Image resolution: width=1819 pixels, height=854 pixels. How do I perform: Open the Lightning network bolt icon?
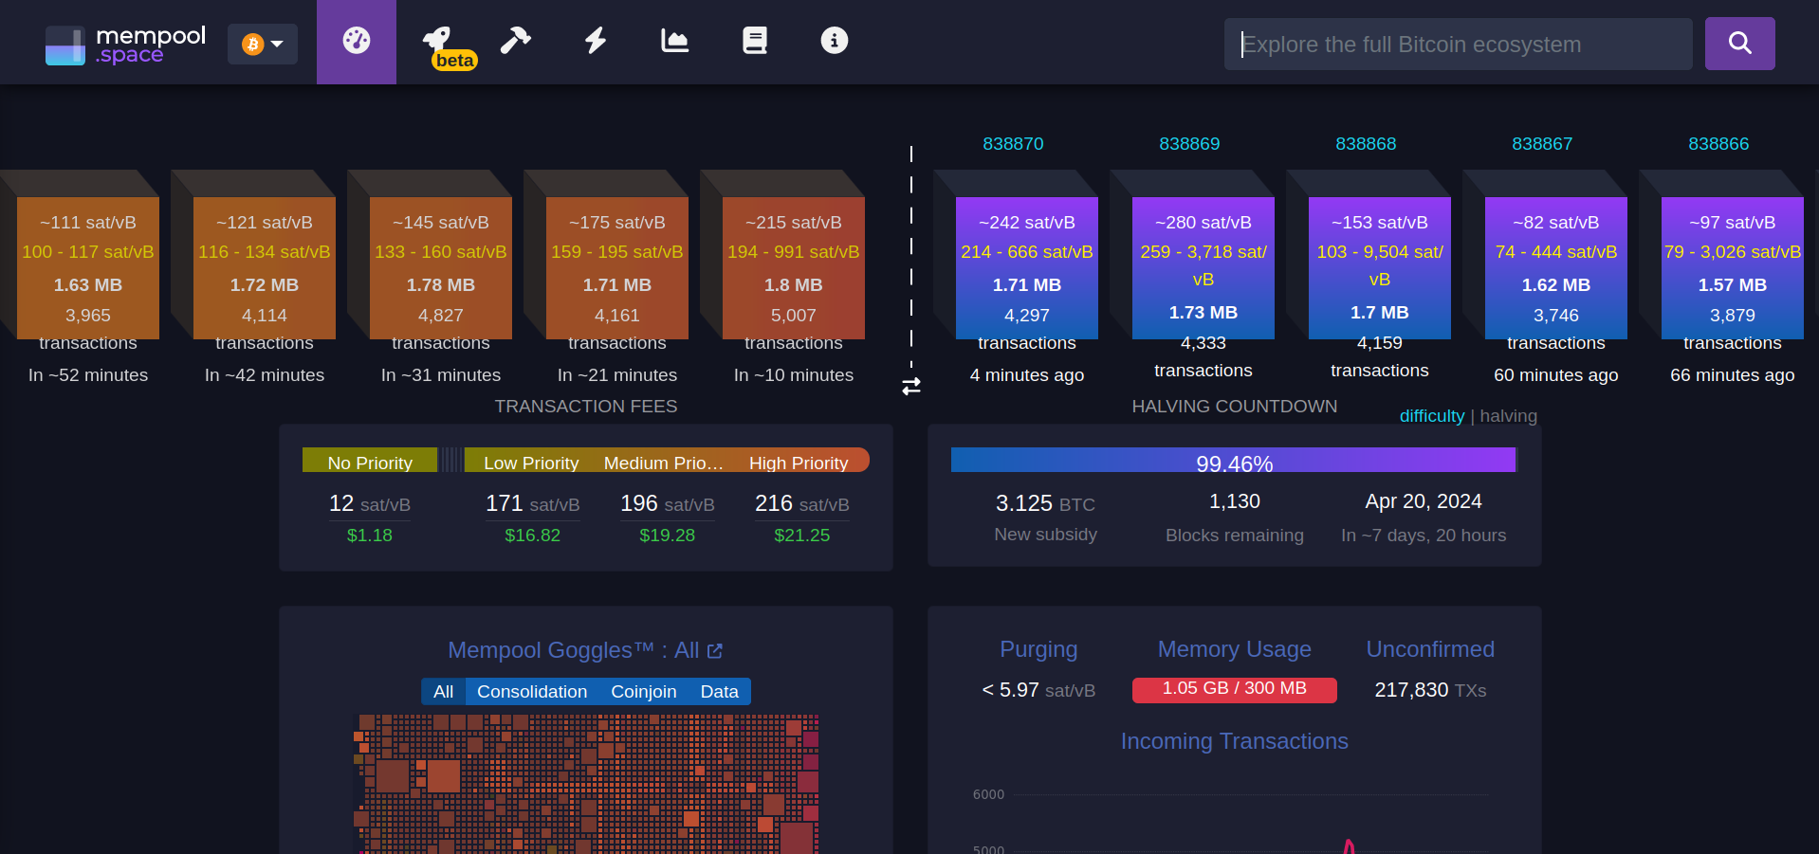[x=595, y=41]
